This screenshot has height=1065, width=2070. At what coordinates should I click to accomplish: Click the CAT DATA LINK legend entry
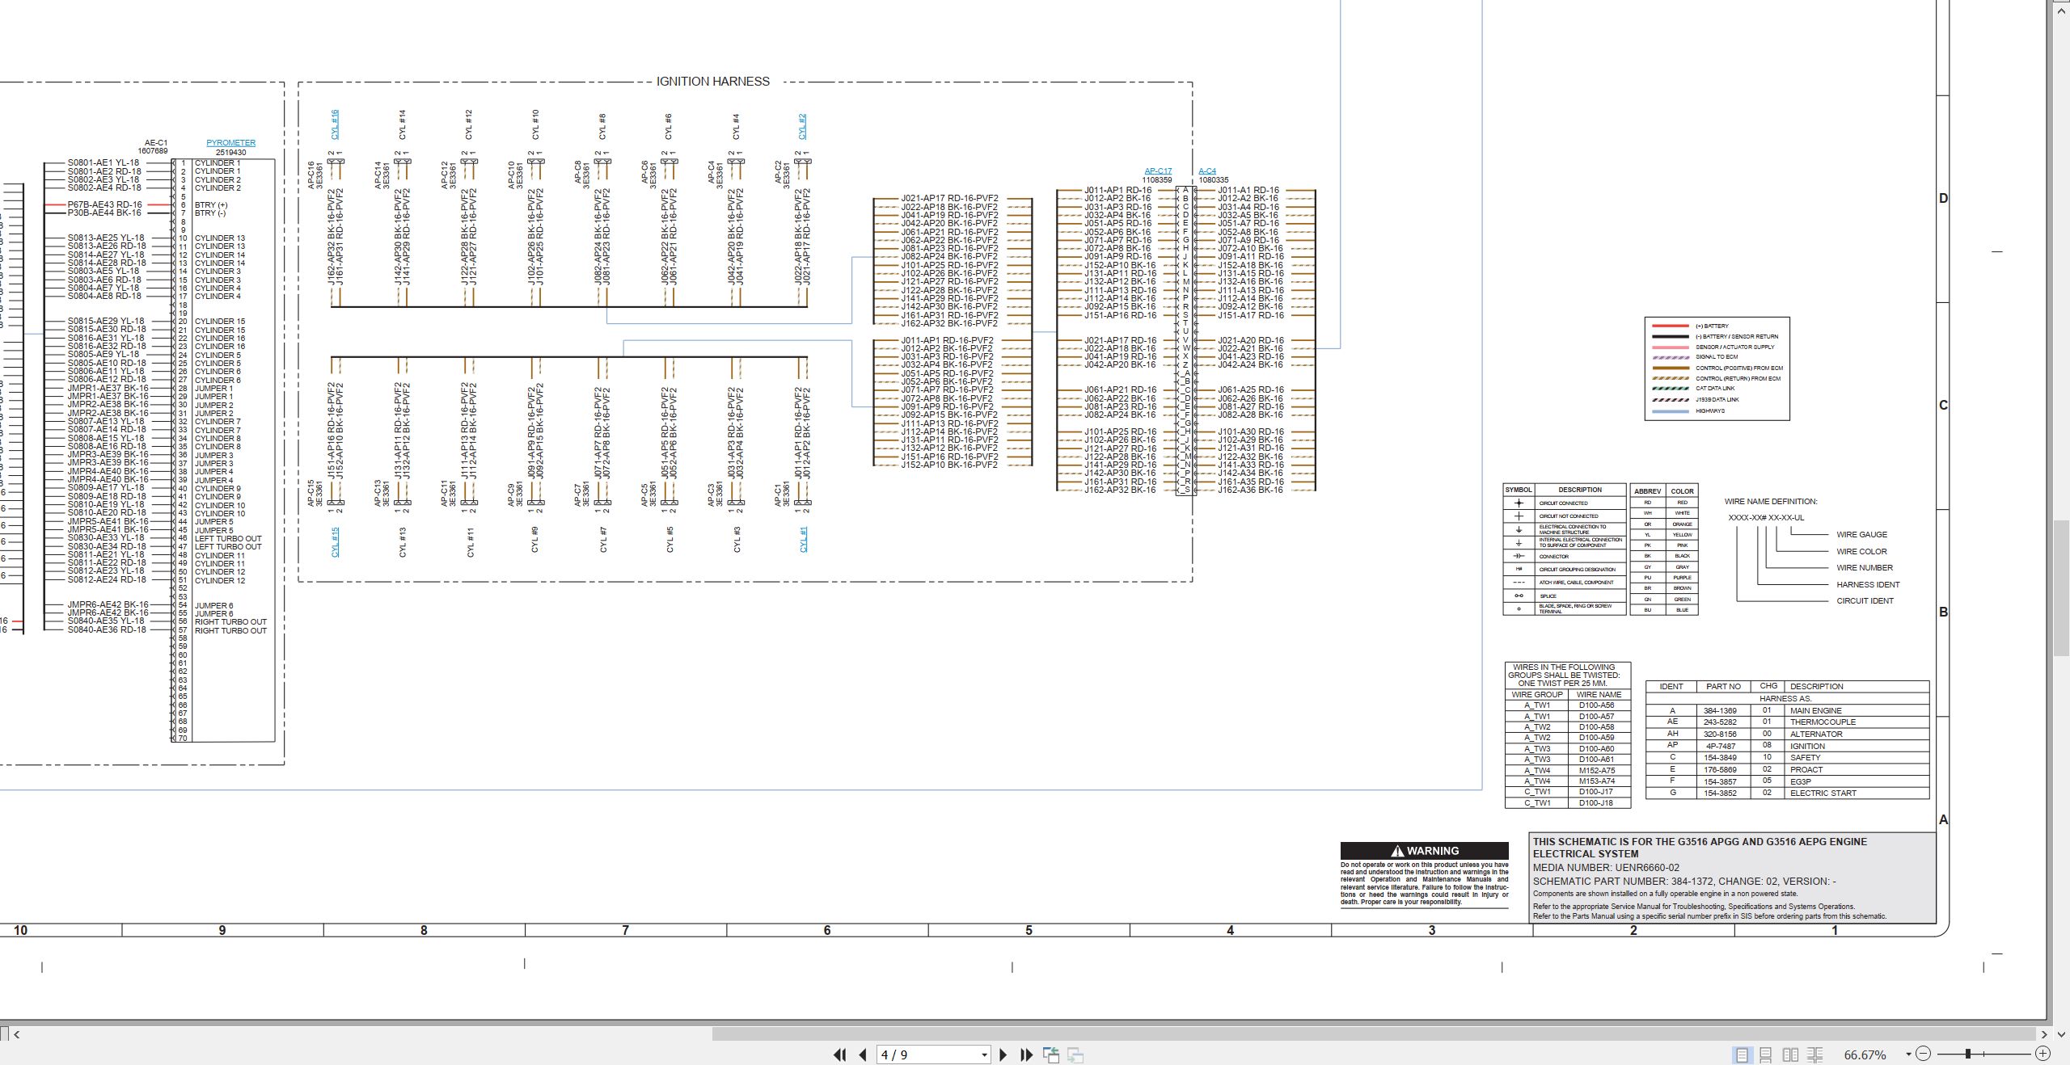pos(1715,389)
